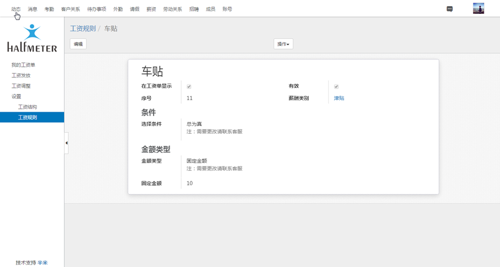Expand the 设置 section in sidebar

[x=17, y=96]
